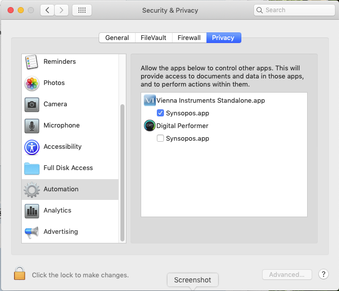Select the Reminders notepad icon

pos(31,62)
